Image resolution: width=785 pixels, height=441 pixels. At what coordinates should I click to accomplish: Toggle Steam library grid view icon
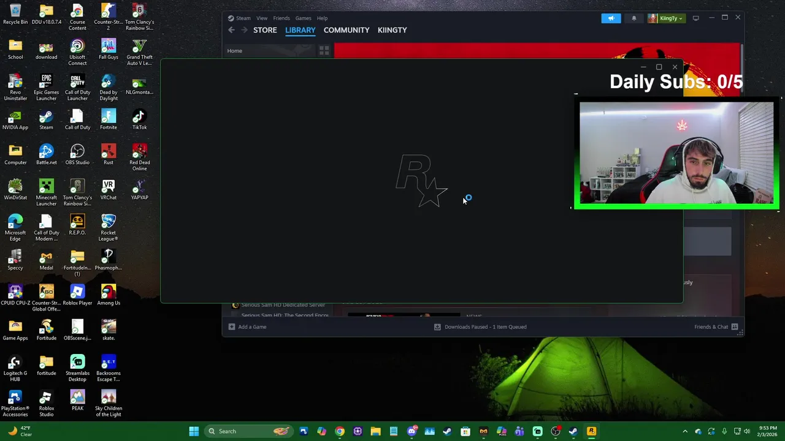click(x=324, y=51)
